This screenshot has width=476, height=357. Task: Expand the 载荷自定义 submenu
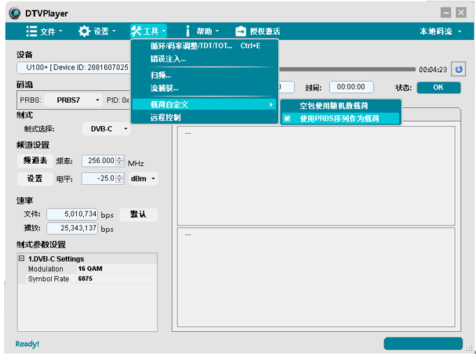tap(204, 104)
